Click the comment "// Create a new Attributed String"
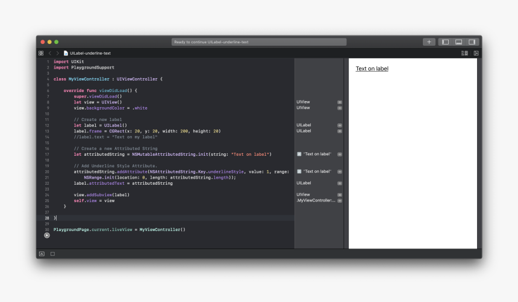 coord(116,149)
